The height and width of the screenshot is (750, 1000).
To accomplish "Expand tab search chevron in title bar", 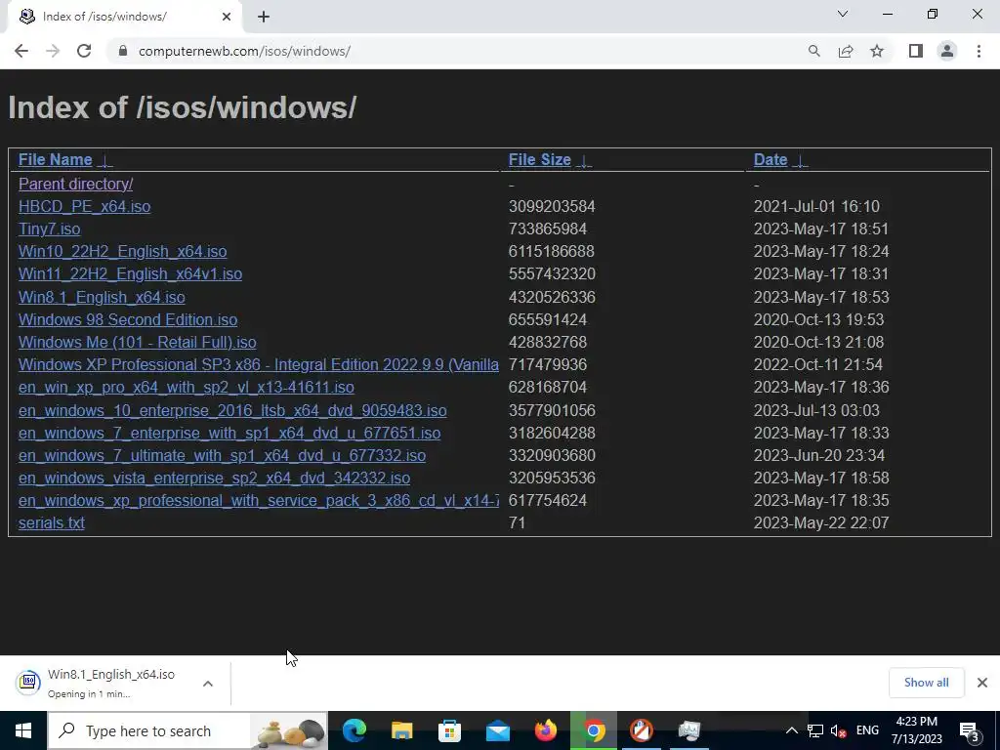I will [843, 14].
